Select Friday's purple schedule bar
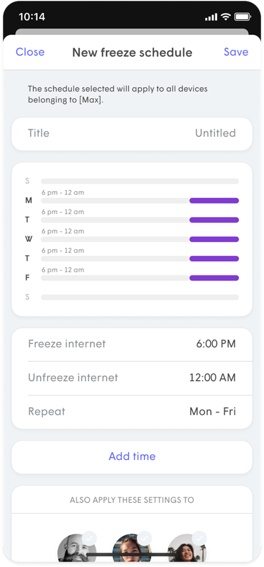The width and height of the screenshot is (264, 567). tap(214, 278)
